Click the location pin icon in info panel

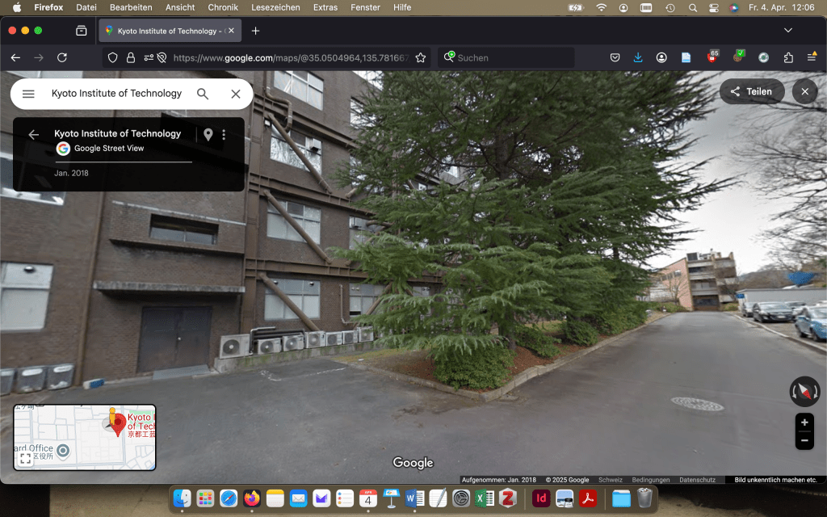pyautogui.click(x=208, y=135)
